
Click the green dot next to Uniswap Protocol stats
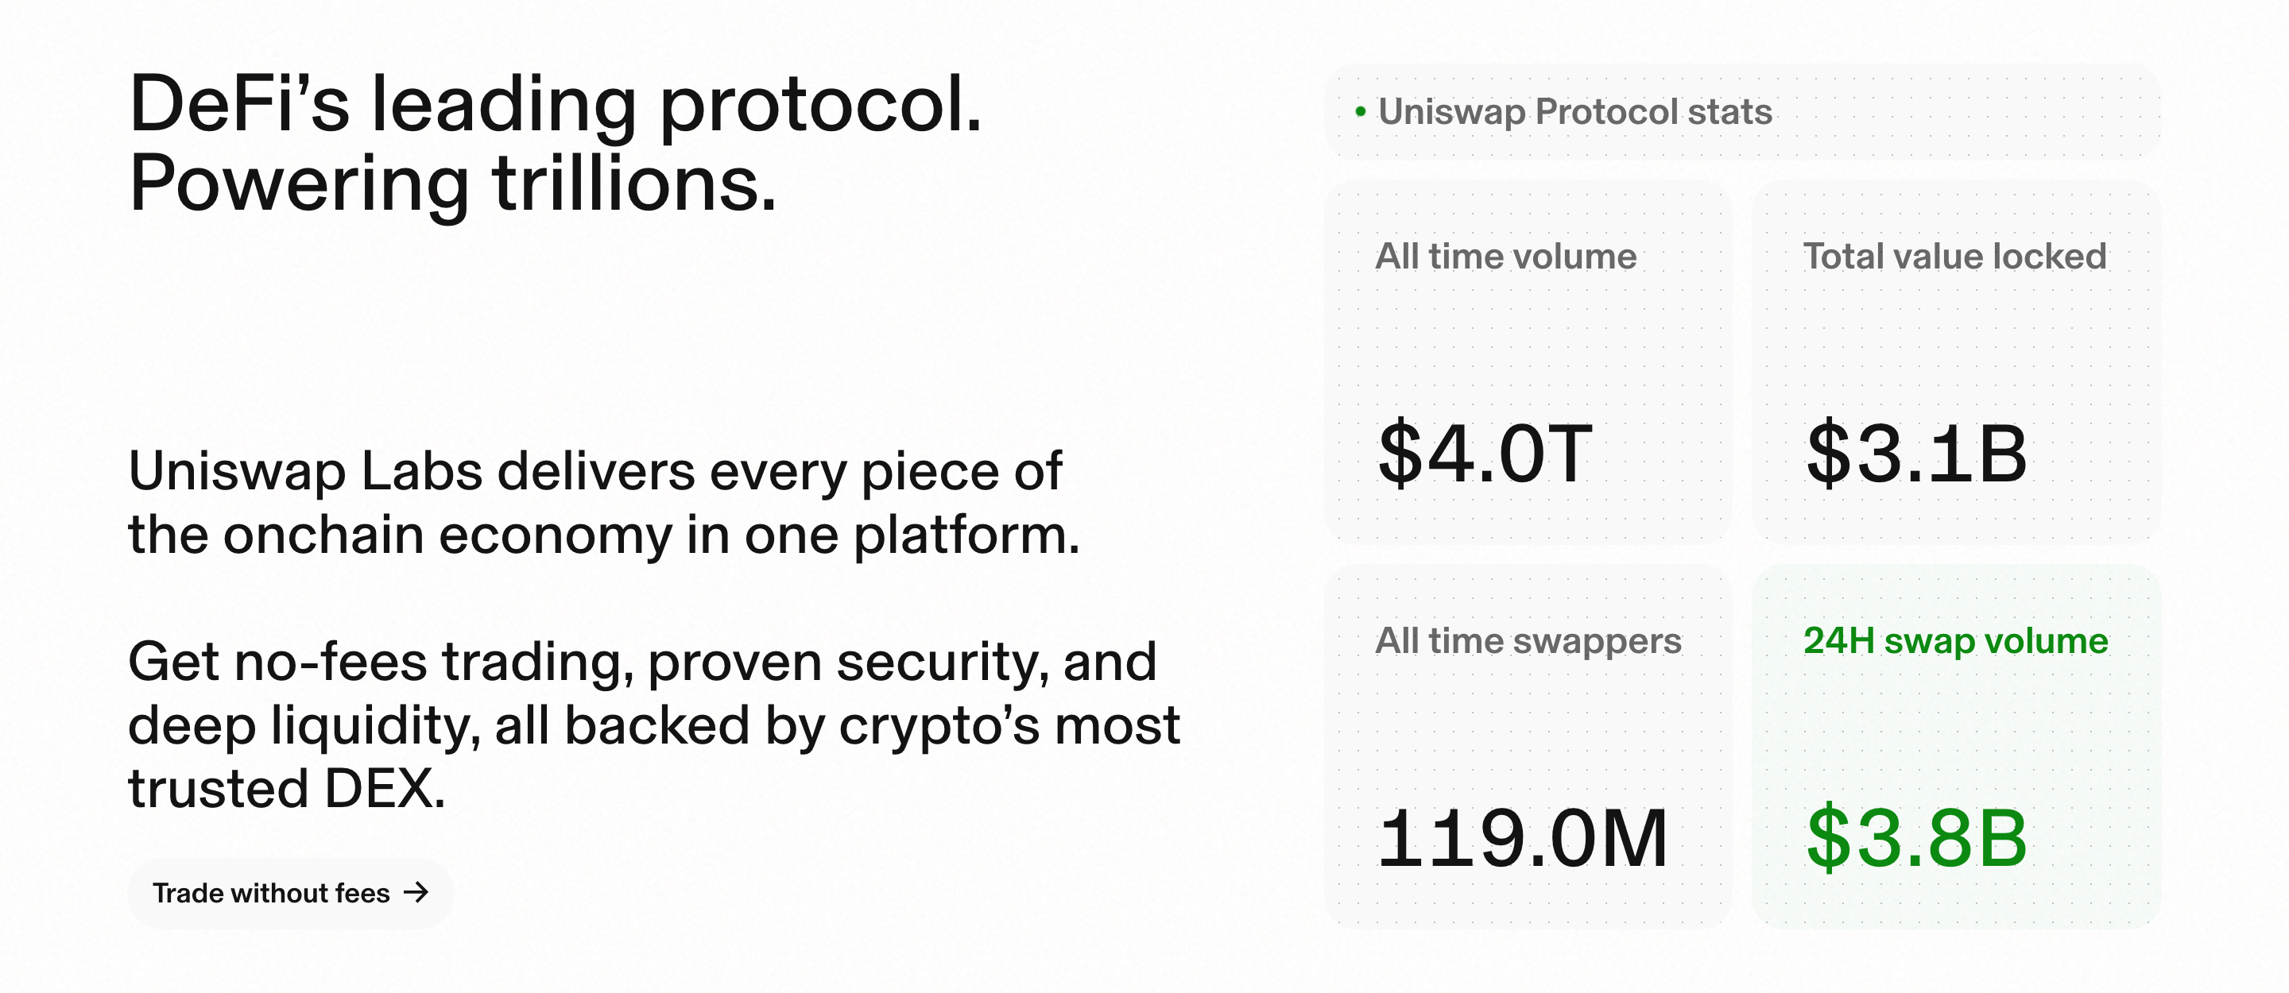pyautogui.click(x=1361, y=112)
